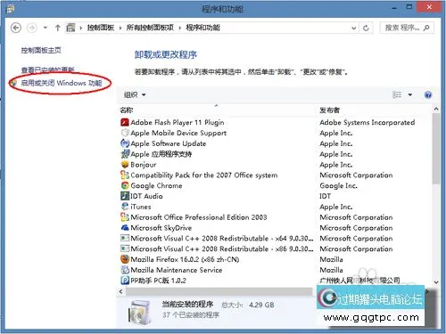Expand the chevron after 所有控制面板项 breadcrumb
Viewport: 446px width, 334px height.
180,28
